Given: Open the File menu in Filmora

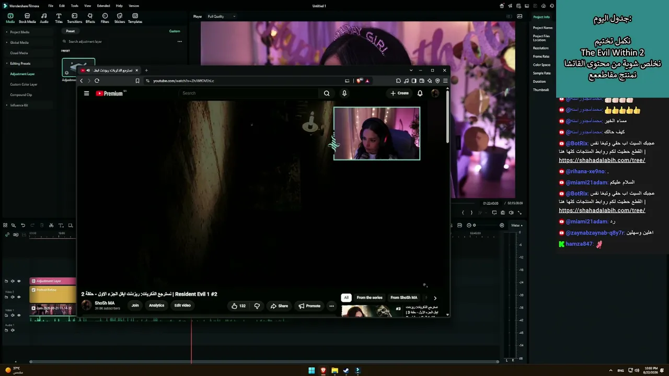Looking at the screenshot, I should pyautogui.click(x=51, y=6).
